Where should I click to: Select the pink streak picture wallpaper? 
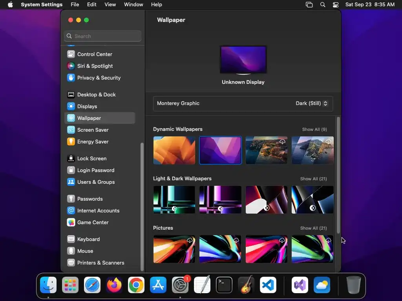pyautogui.click(x=267, y=249)
